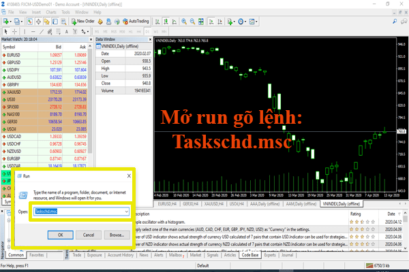The height and width of the screenshot is (272, 409).
Task: Click Browse... in Run dialog
Action: (117, 235)
